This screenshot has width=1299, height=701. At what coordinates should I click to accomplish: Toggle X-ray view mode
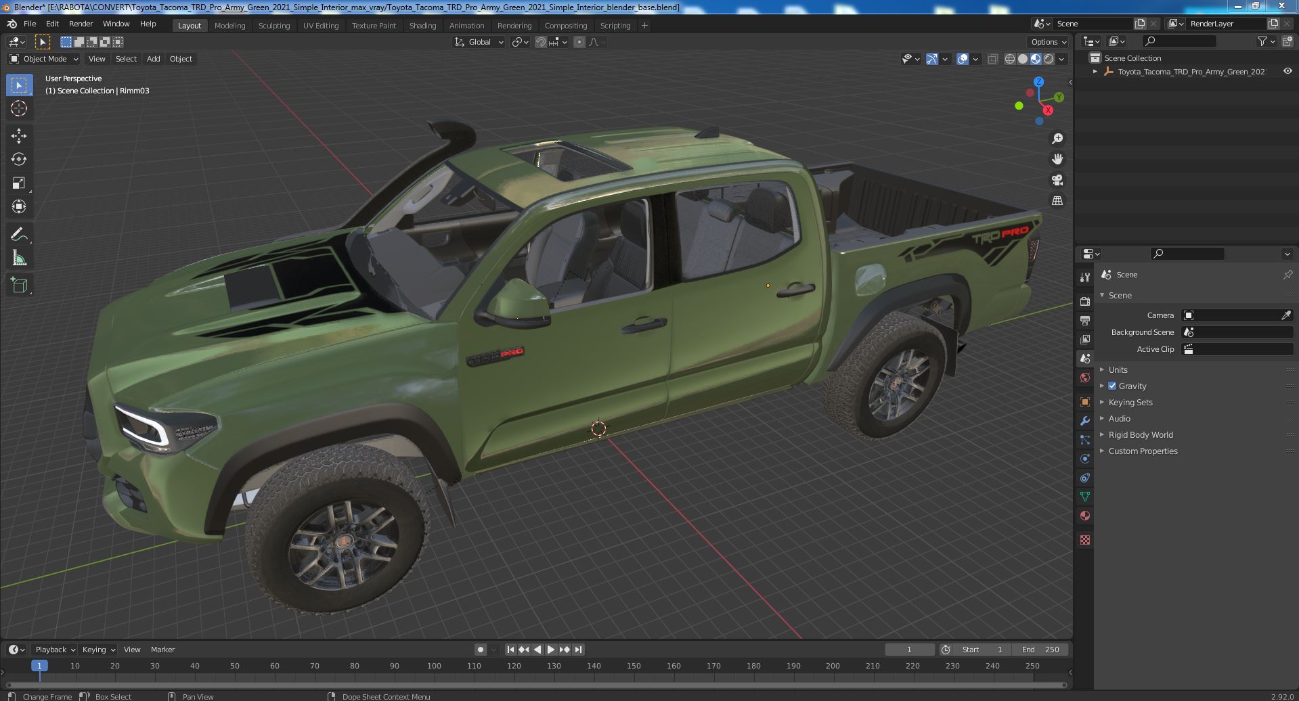click(992, 59)
